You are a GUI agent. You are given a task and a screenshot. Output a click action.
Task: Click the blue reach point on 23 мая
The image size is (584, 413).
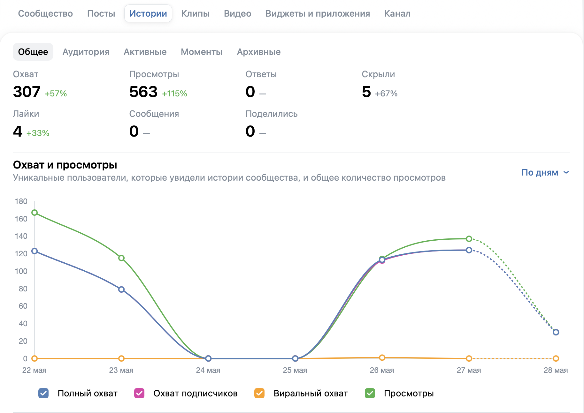pyautogui.click(x=121, y=289)
